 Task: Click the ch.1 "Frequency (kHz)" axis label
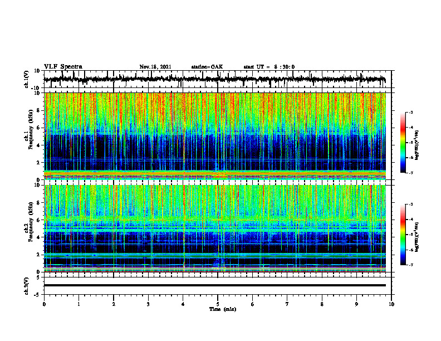31,129
